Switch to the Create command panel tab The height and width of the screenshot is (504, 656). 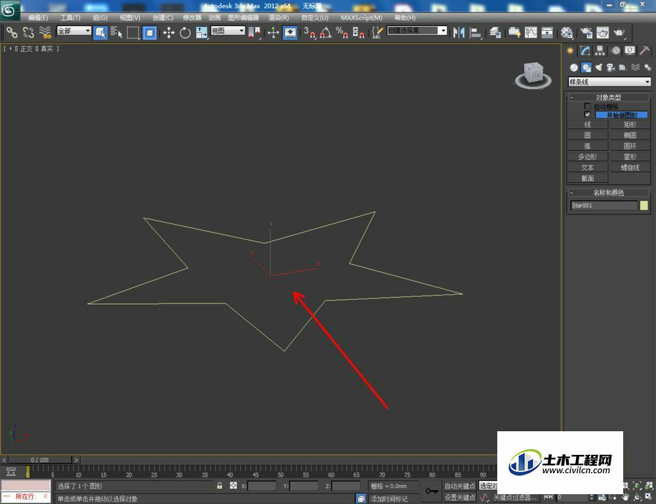point(570,50)
